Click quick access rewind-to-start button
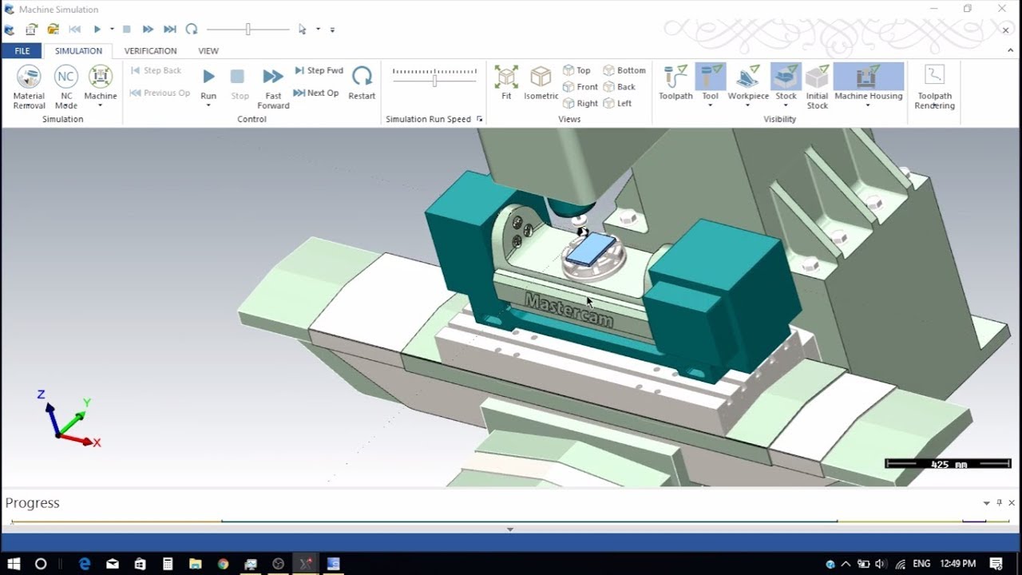1022x575 pixels. 74,30
